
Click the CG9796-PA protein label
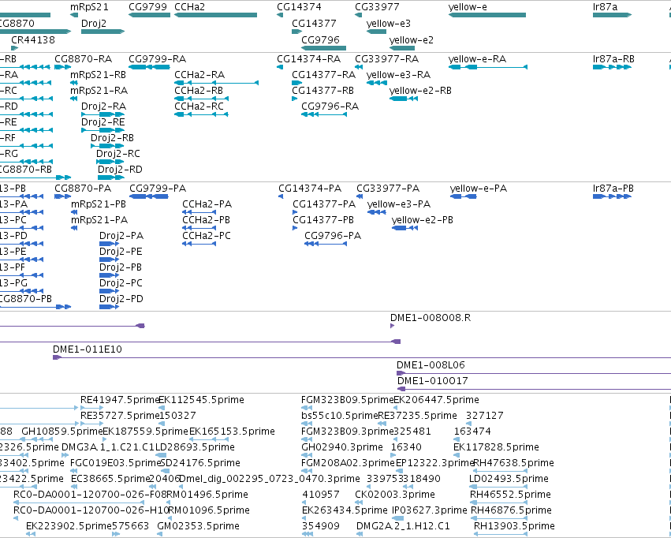[333, 235]
